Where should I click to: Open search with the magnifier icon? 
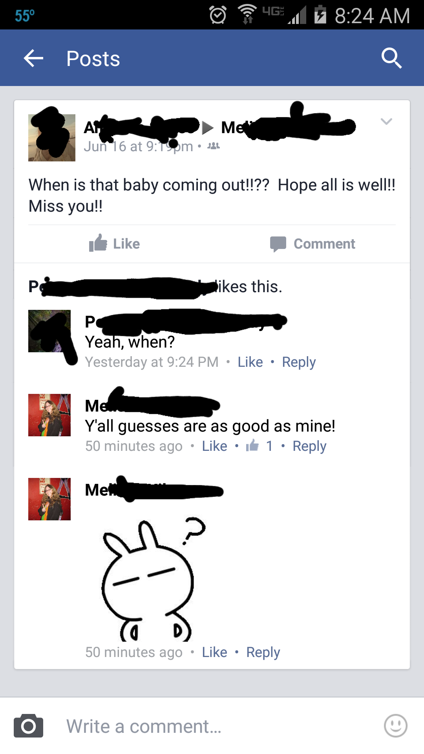[x=391, y=58]
